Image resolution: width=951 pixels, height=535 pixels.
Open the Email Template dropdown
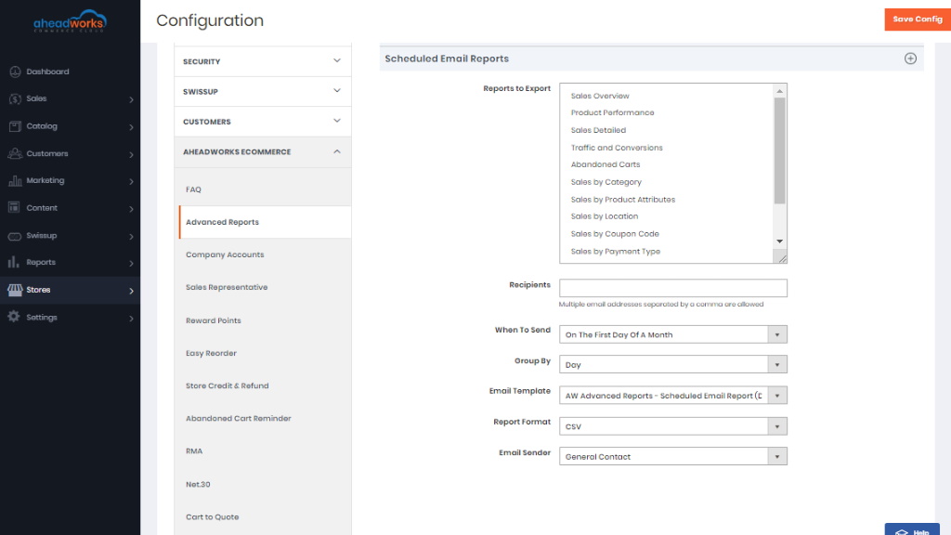[x=673, y=396]
